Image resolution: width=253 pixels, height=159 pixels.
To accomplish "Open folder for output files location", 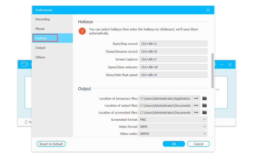I will click(x=204, y=105).
